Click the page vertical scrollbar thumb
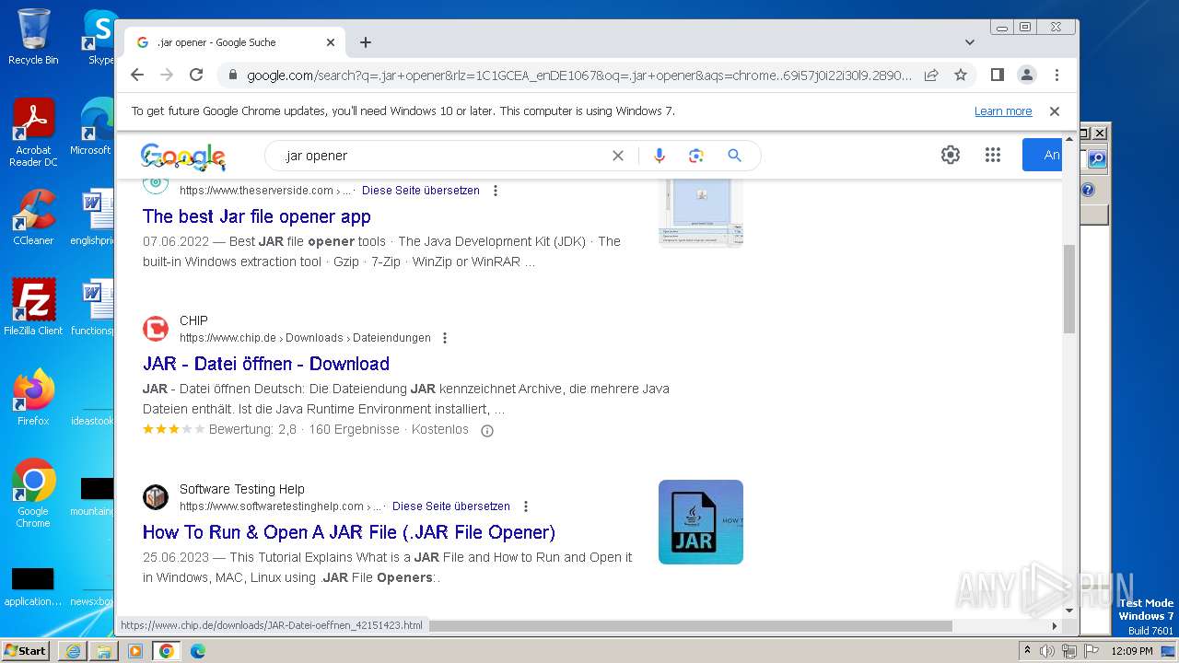 tap(1069, 288)
